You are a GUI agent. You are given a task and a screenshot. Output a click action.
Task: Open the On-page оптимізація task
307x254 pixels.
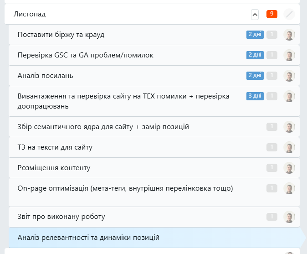pyautogui.click(x=125, y=188)
